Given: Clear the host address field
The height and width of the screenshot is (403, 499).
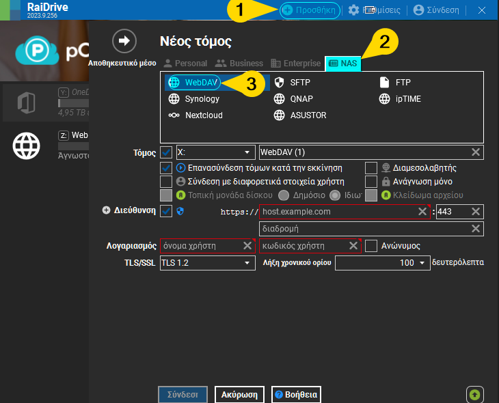Looking at the screenshot, I should pos(422,212).
